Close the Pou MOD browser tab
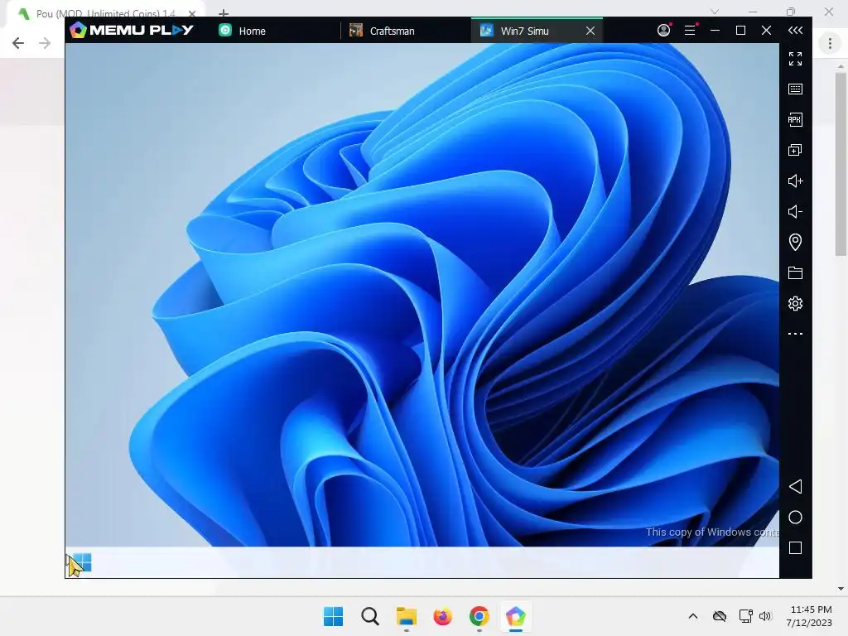848x636 pixels. (192, 13)
